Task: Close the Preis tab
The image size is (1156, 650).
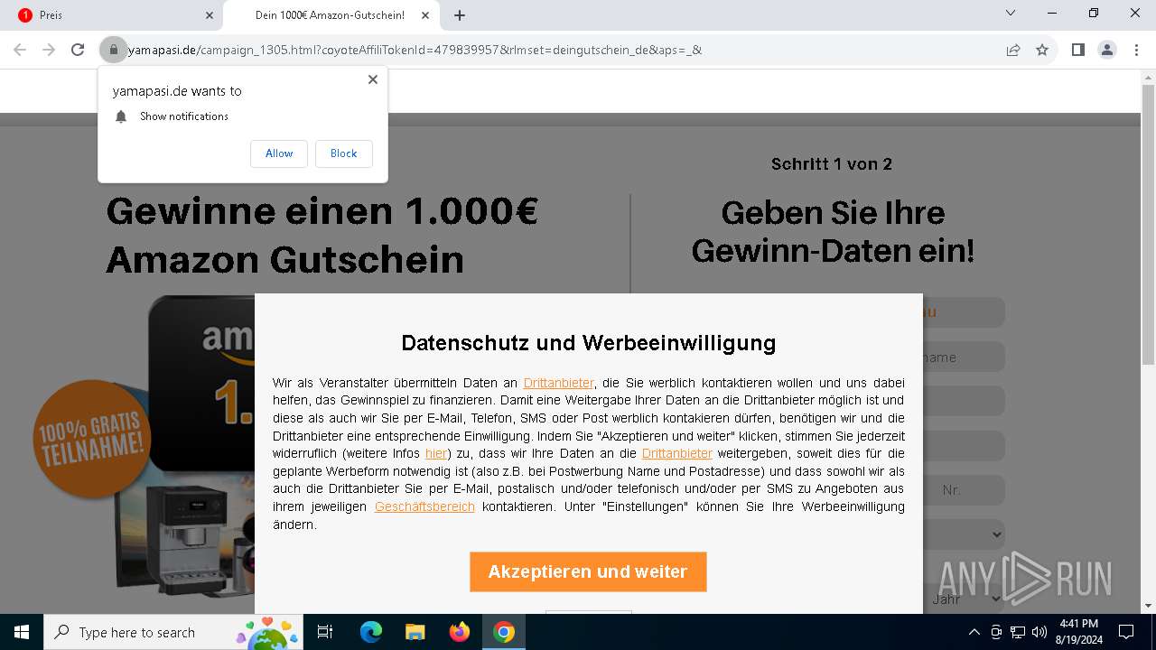Action: tap(210, 15)
